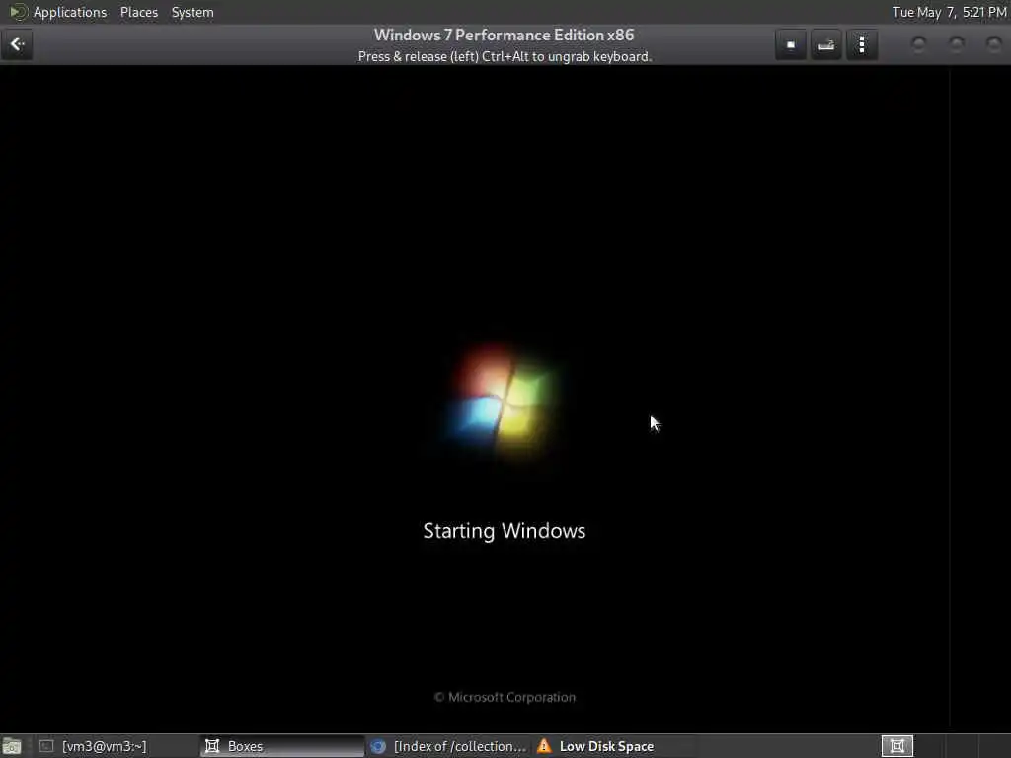Click the web browser icon in taskbar
Image resolution: width=1011 pixels, height=758 pixels.
click(378, 746)
